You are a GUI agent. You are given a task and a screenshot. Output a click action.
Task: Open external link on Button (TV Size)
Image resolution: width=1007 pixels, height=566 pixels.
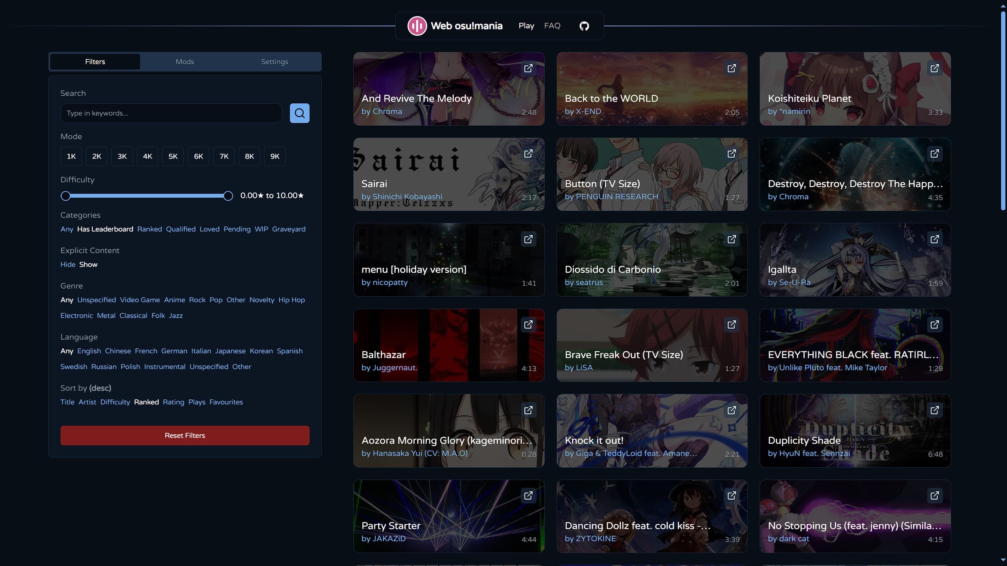(x=731, y=154)
